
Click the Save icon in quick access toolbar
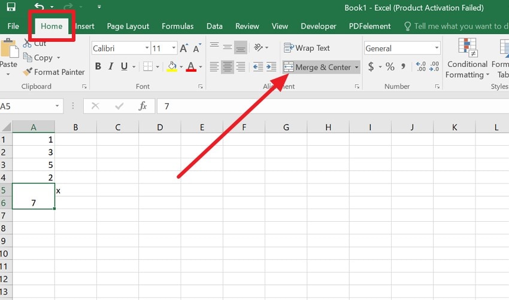pyautogui.click(x=11, y=7)
